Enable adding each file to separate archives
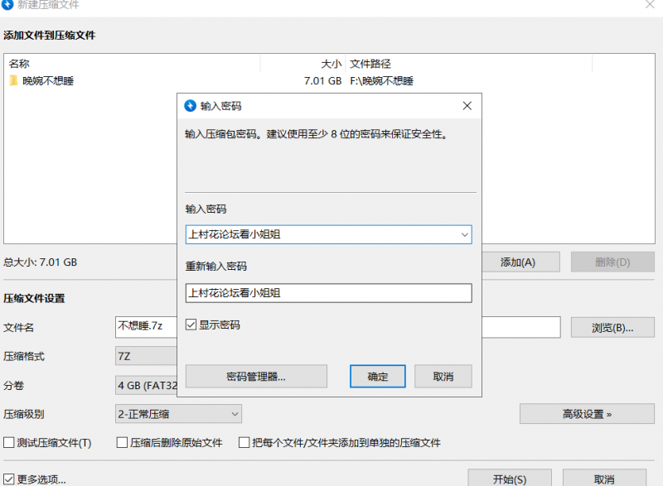Viewport: 663px width, 486px height. click(244, 442)
